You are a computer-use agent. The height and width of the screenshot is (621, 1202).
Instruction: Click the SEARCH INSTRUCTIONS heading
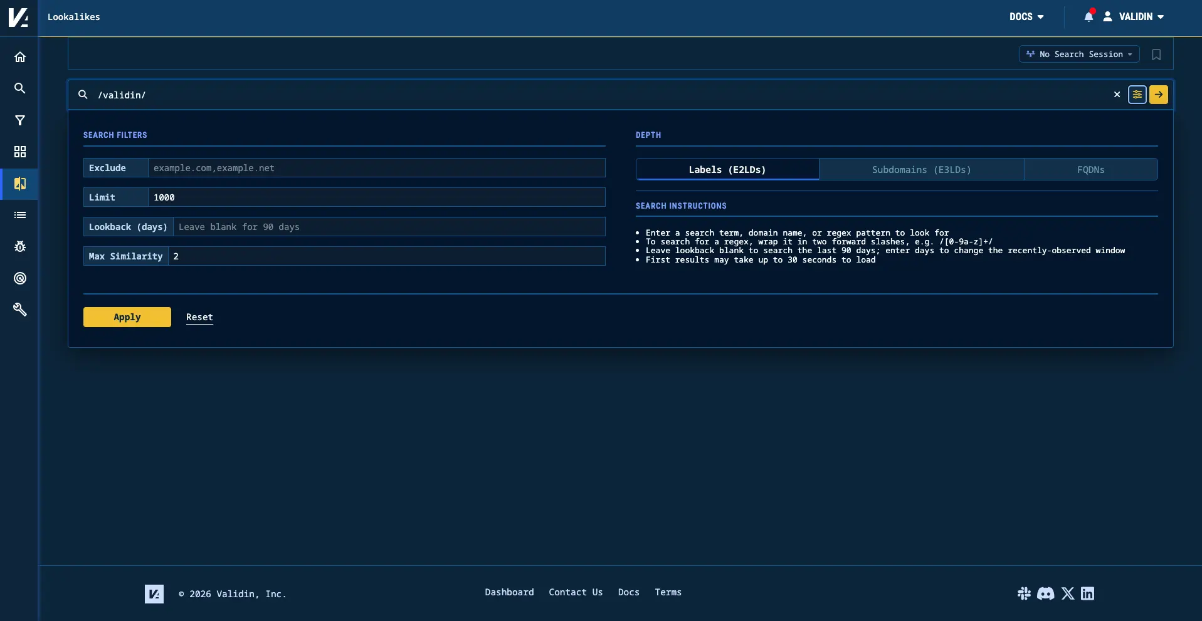tap(681, 206)
